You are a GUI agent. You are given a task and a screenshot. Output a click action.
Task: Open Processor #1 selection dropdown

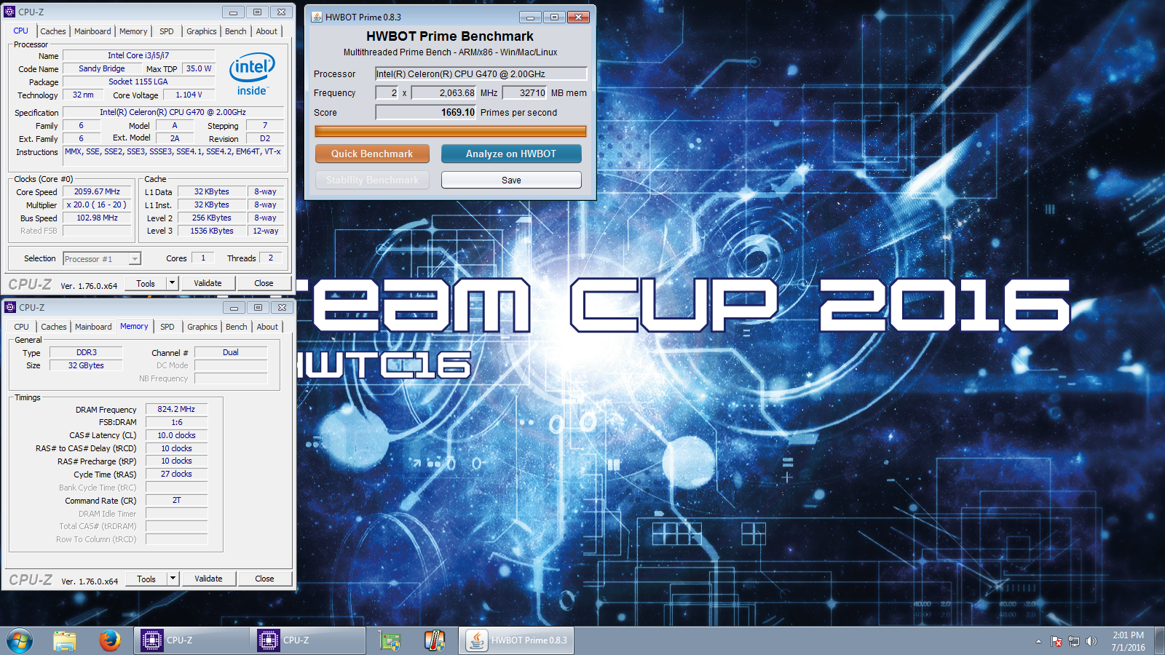click(135, 259)
